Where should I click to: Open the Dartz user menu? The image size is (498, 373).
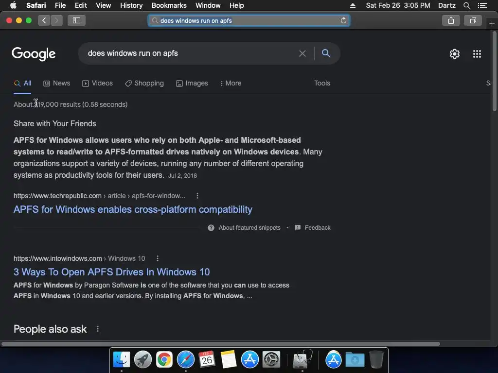(x=446, y=5)
